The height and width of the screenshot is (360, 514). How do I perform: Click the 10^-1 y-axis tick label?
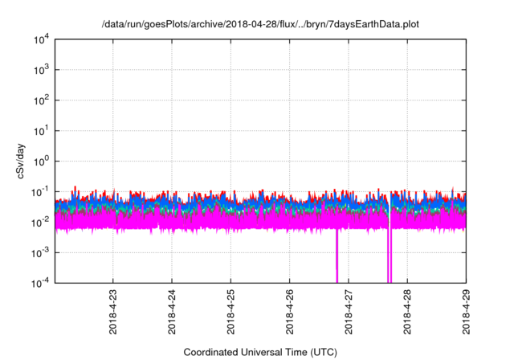(x=40, y=191)
